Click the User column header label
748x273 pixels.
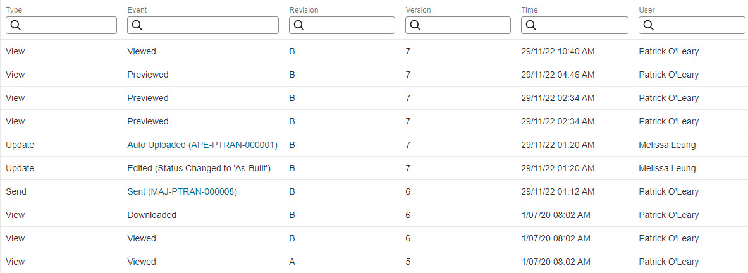pos(646,10)
